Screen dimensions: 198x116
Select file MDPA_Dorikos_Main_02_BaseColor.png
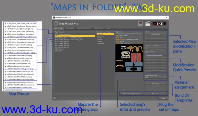pos(20,82)
